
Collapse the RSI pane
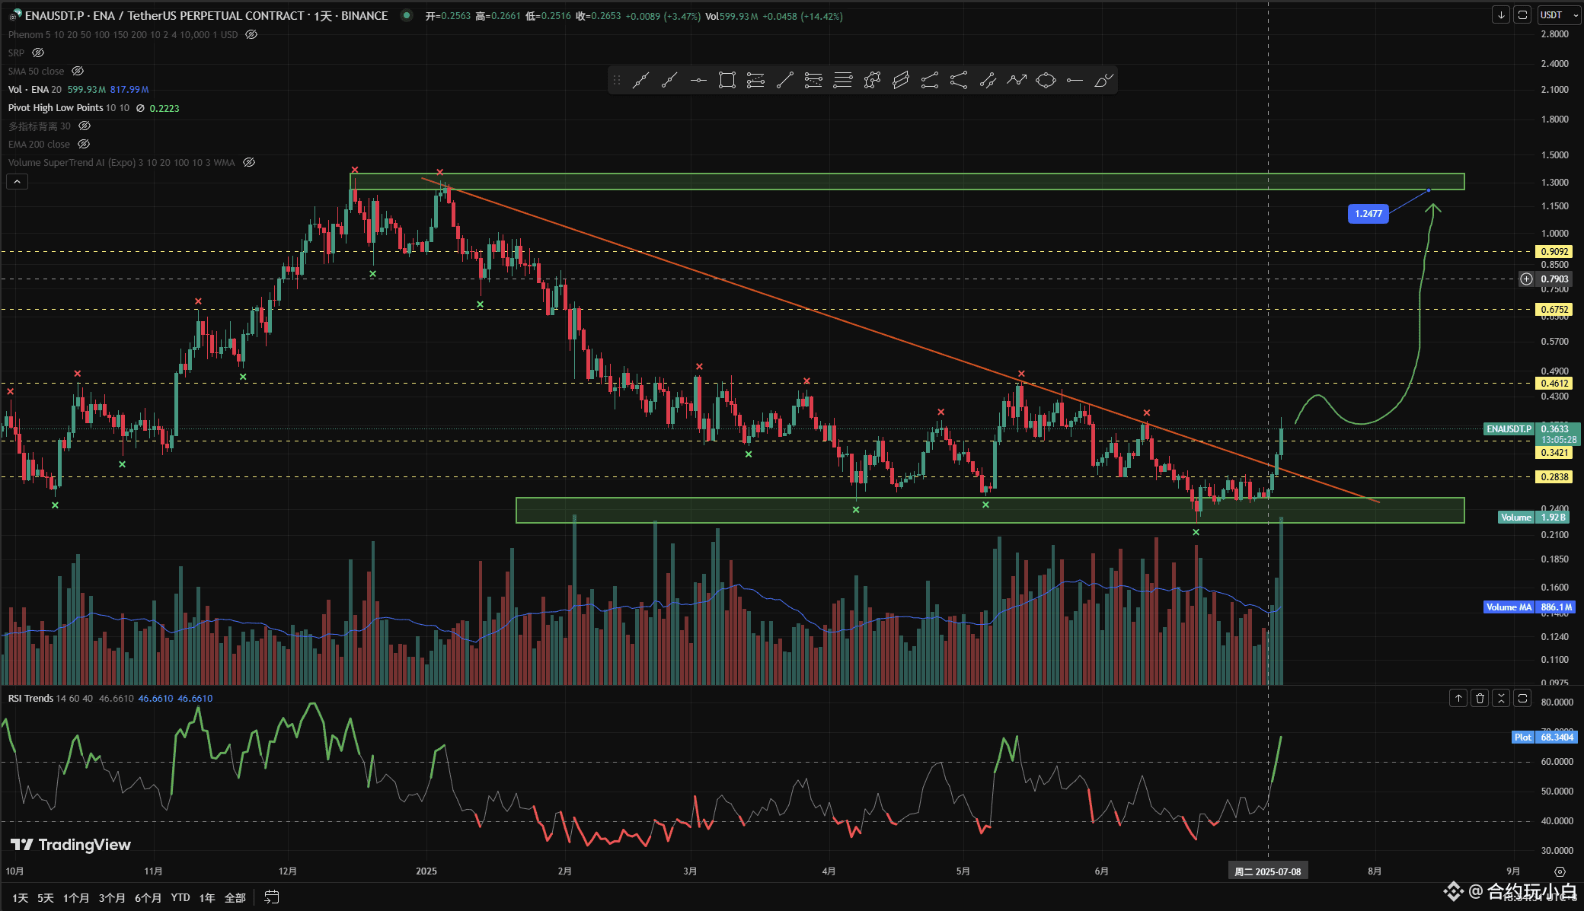[1501, 698]
